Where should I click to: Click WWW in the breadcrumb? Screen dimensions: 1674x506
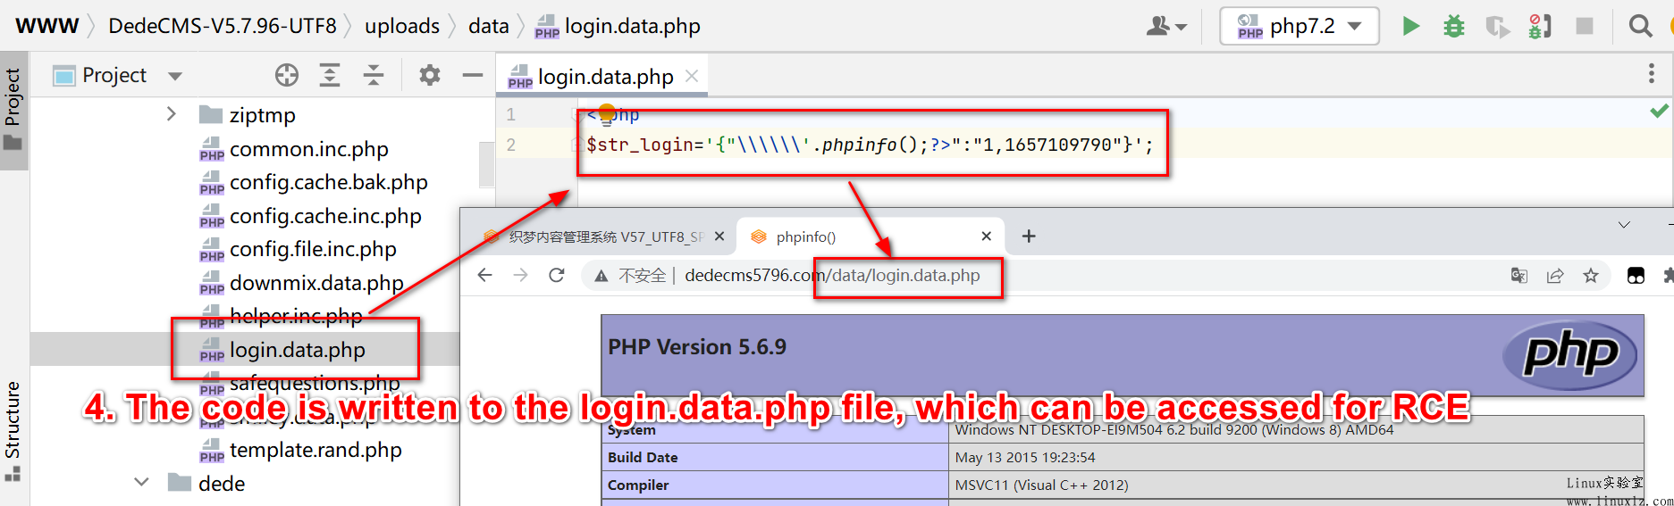(47, 26)
